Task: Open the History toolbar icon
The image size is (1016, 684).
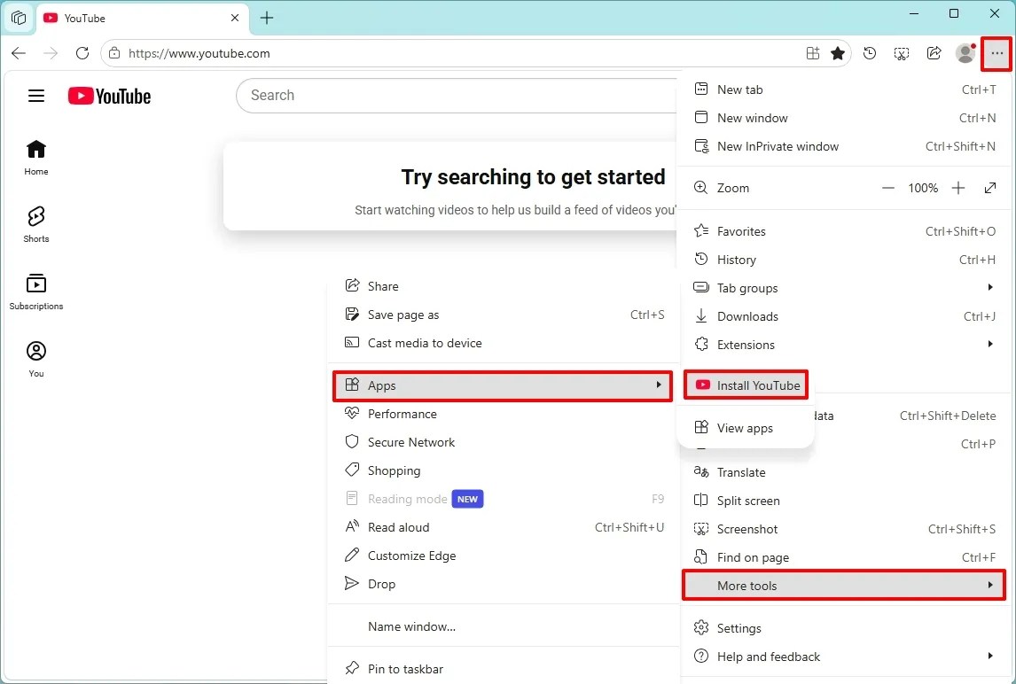Action: [x=870, y=53]
